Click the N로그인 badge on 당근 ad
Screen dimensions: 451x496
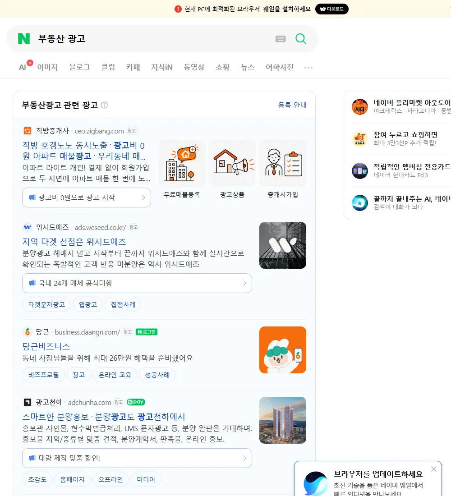(147, 332)
